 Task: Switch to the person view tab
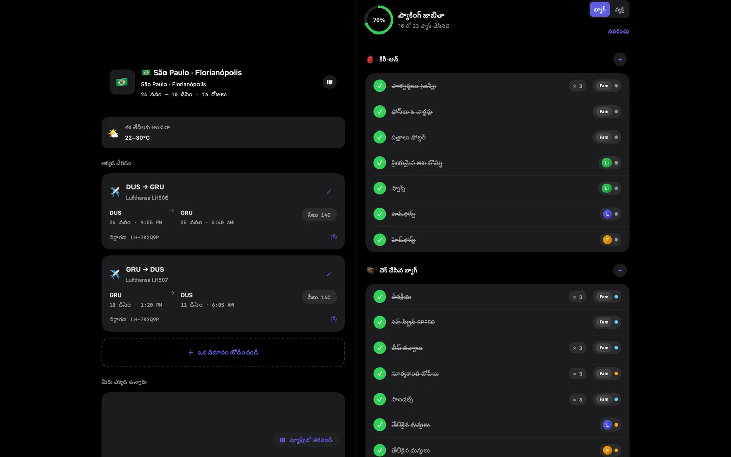point(619,9)
